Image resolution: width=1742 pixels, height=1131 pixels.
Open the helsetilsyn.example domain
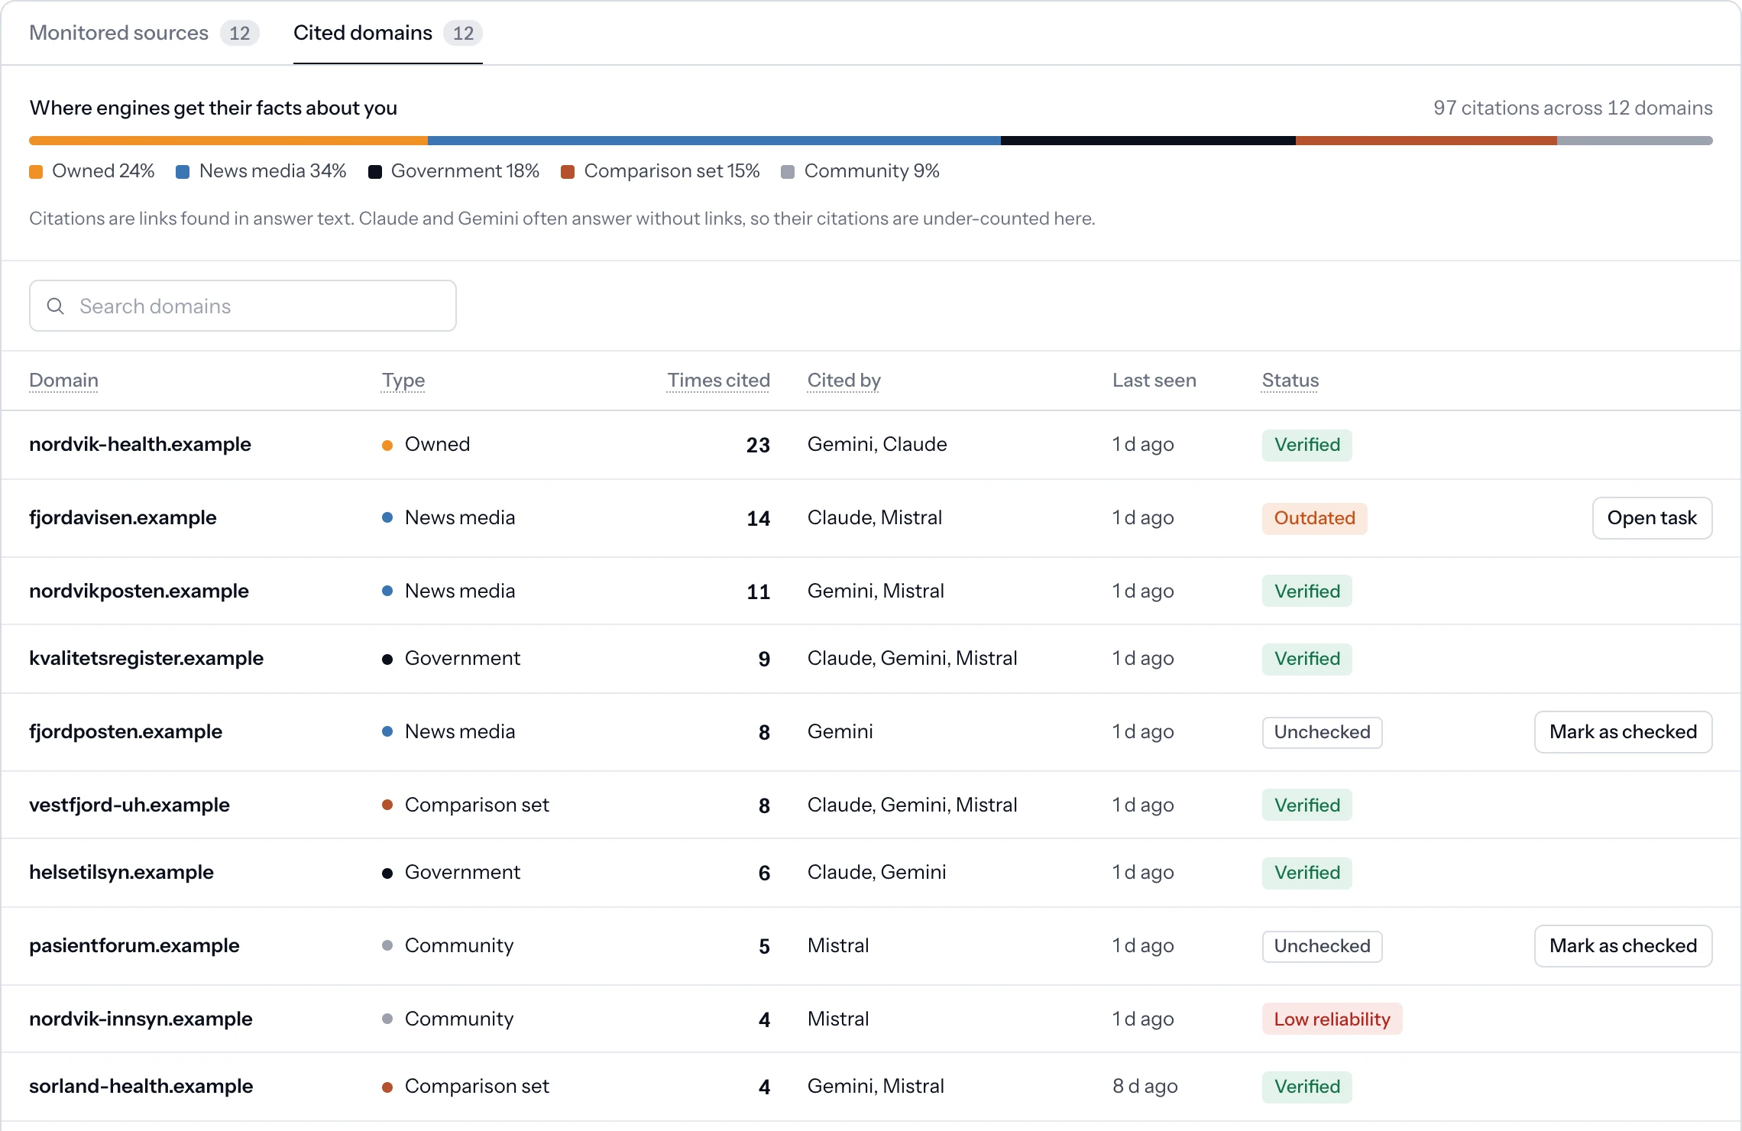tap(121, 873)
